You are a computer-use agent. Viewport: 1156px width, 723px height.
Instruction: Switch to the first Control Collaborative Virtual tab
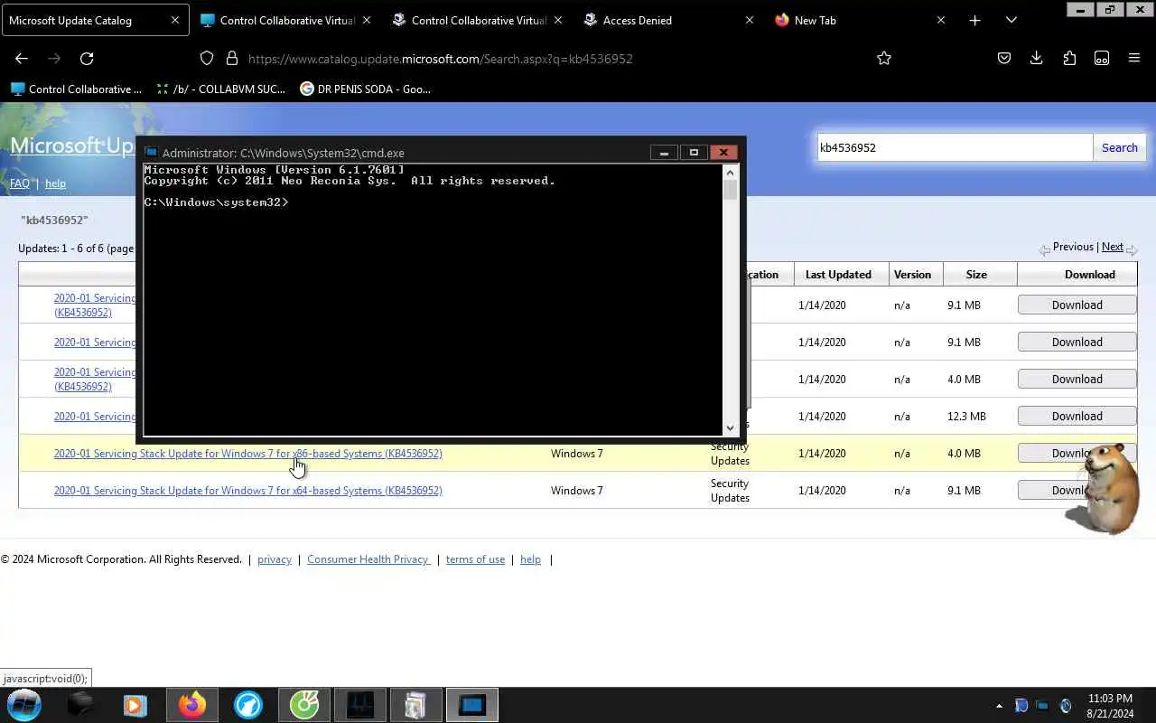[x=287, y=20]
